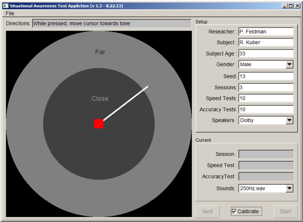Image resolution: width=303 pixels, height=222 pixels.
Task: Open the Speakers dropdown
Action: coord(266,120)
